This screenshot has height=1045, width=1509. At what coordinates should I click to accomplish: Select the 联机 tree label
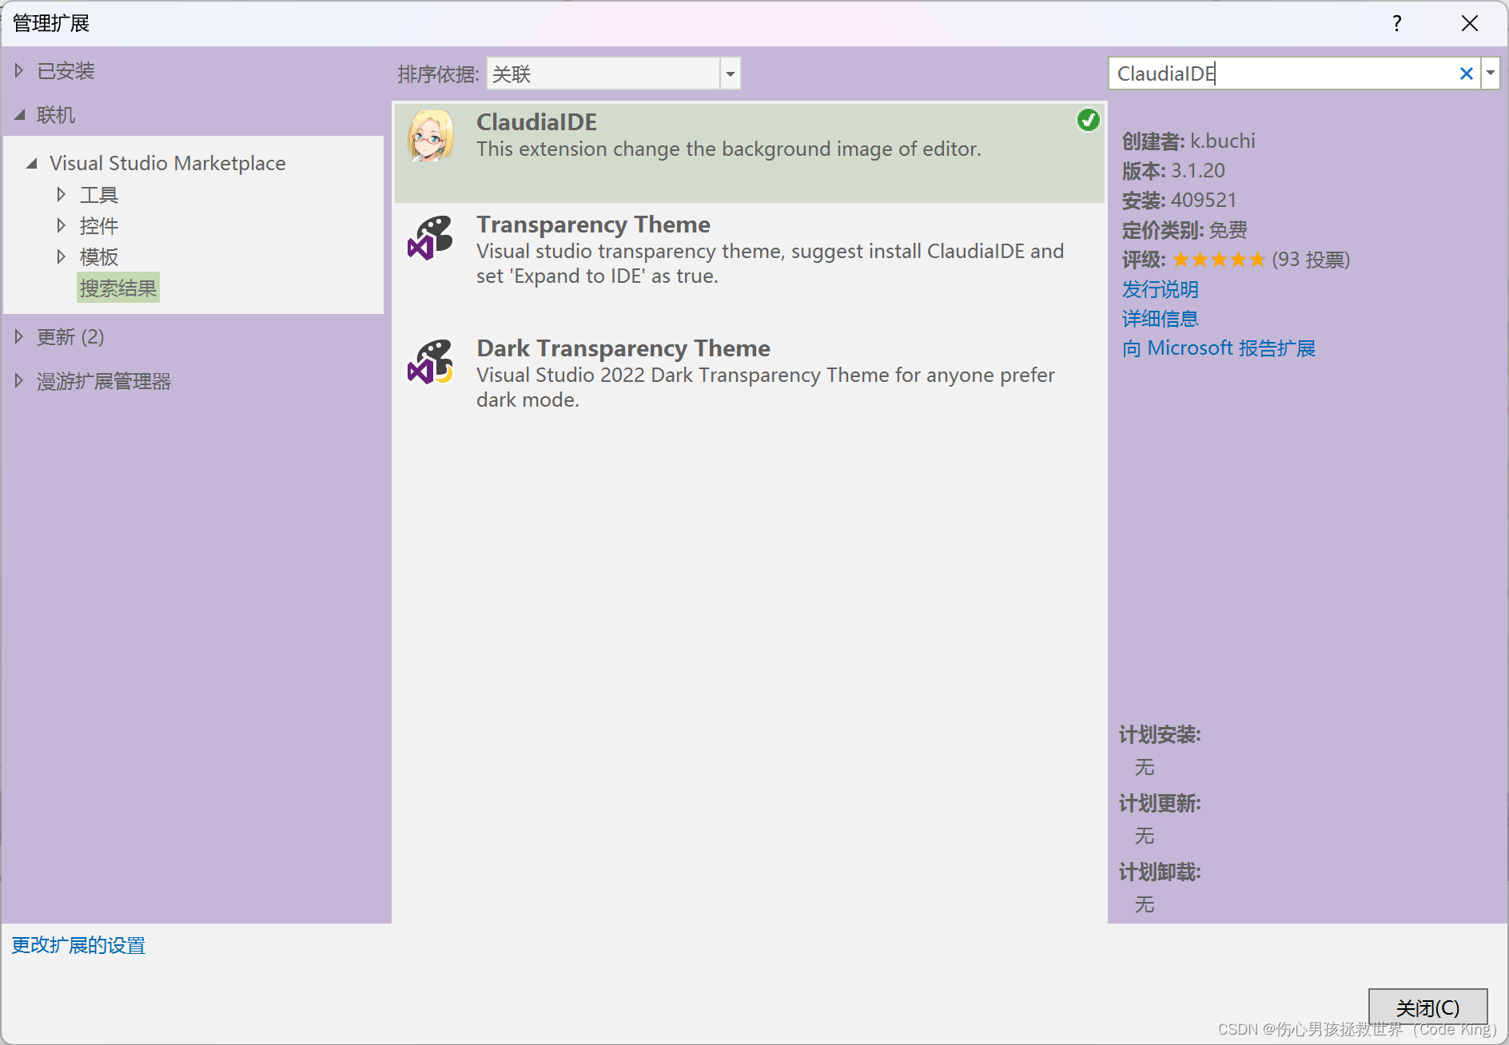56,115
